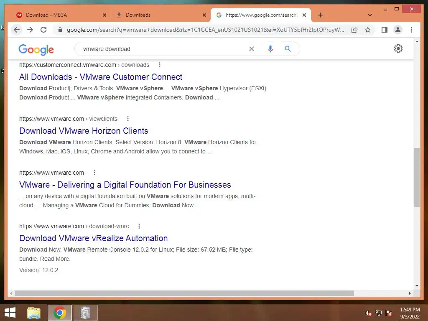Open Chrome's three-dot menu
Image resolution: width=428 pixels, height=321 pixels.
pos(411,30)
